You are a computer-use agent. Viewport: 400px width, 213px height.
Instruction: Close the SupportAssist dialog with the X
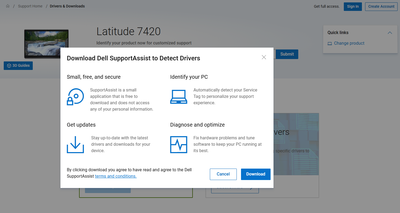[264, 57]
